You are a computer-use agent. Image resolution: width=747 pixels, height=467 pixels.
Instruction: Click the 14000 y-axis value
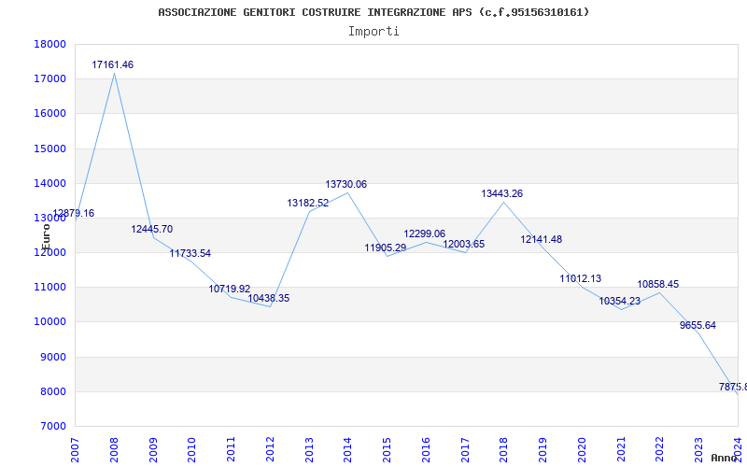click(49, 183)
